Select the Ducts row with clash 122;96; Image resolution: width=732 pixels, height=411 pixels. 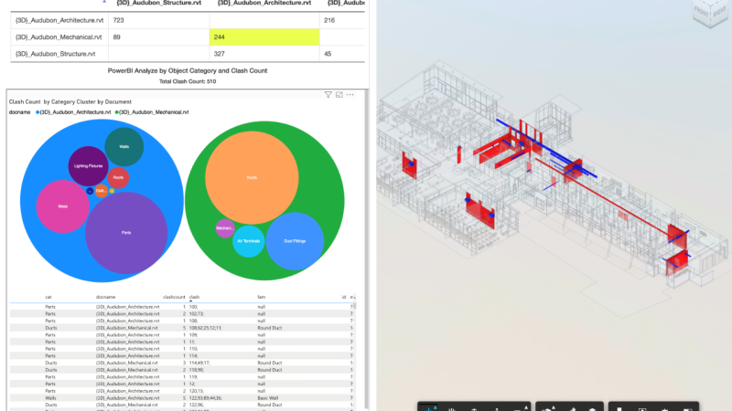(182, 405)
